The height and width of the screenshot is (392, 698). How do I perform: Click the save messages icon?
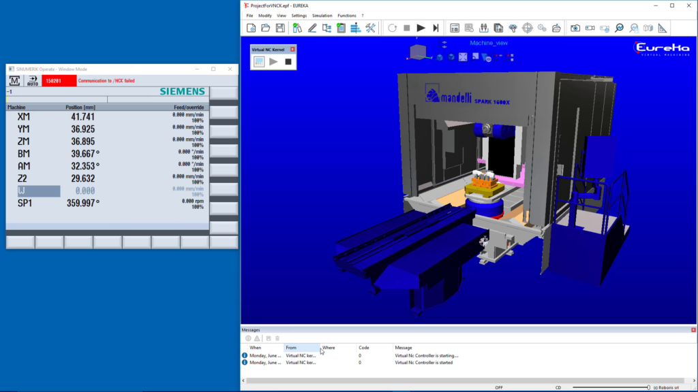[x=269, y=338]
